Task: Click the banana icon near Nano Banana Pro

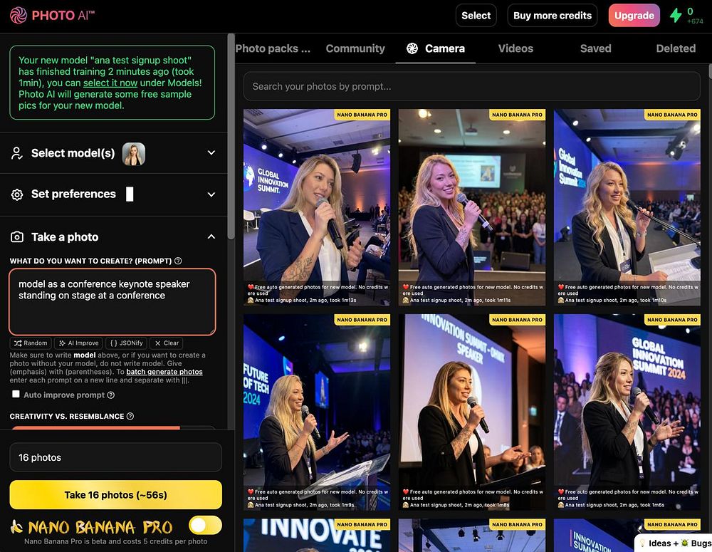Action: tap(17, 526)
